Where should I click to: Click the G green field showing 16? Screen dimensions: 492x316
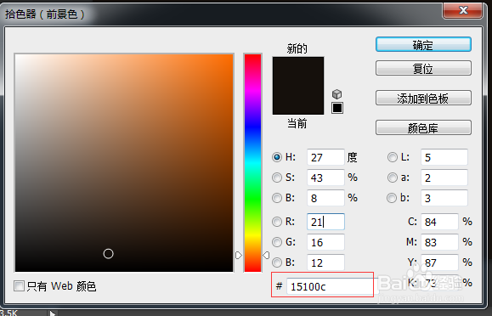tap(325, 242)
